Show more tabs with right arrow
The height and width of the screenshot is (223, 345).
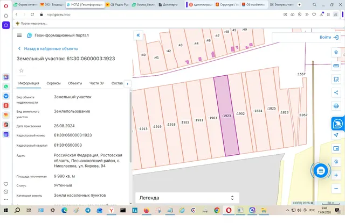tap(128, 83)
